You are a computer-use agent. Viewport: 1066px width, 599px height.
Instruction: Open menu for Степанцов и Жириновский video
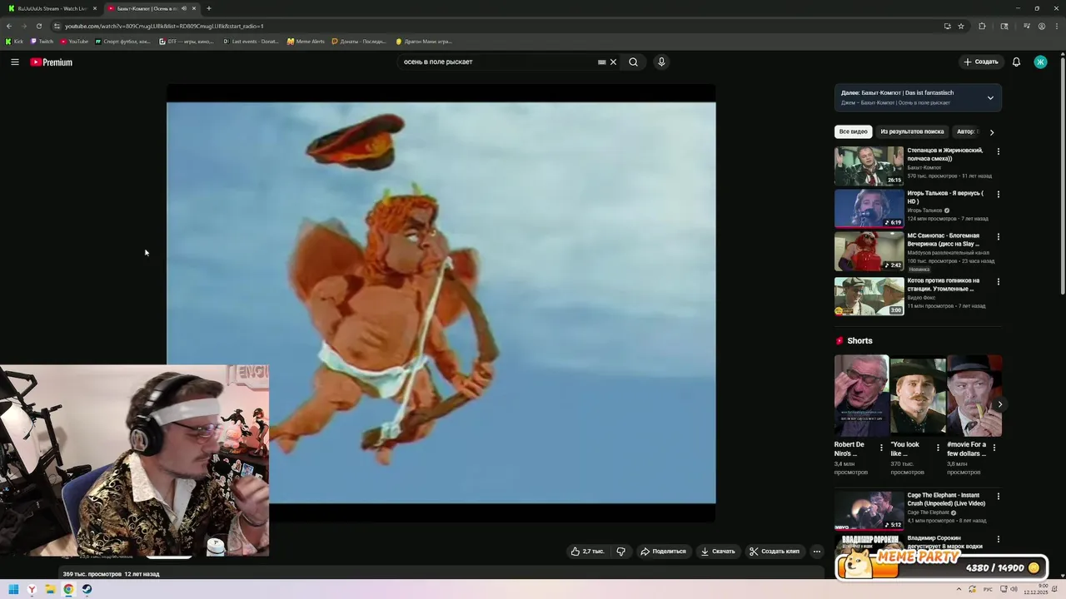point(998,151)
